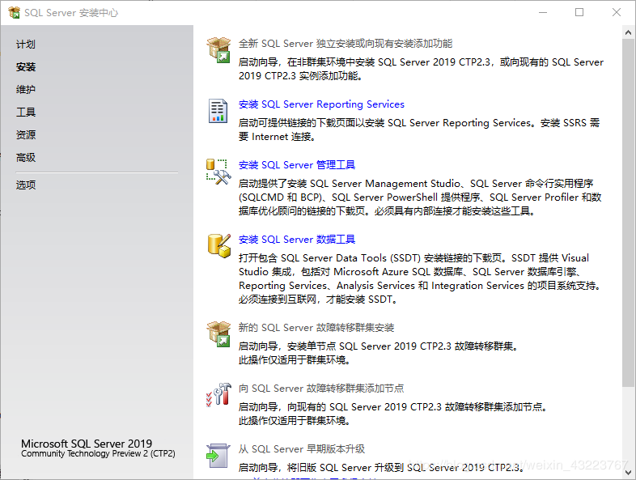The width and height of the screenshot is (636, 480).
Task: Click the new failover cluster installation box icon
Action: [218, 334]
